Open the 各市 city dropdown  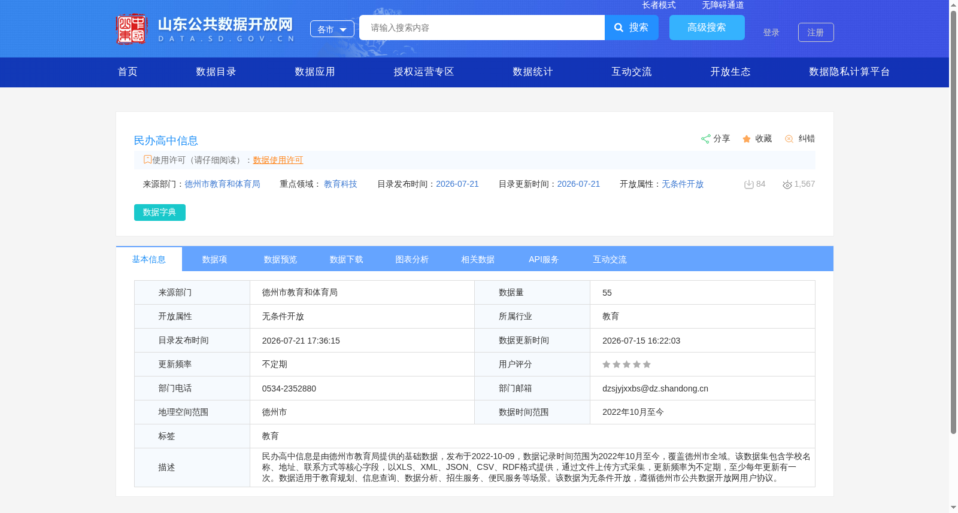click(x=332, y=29)
